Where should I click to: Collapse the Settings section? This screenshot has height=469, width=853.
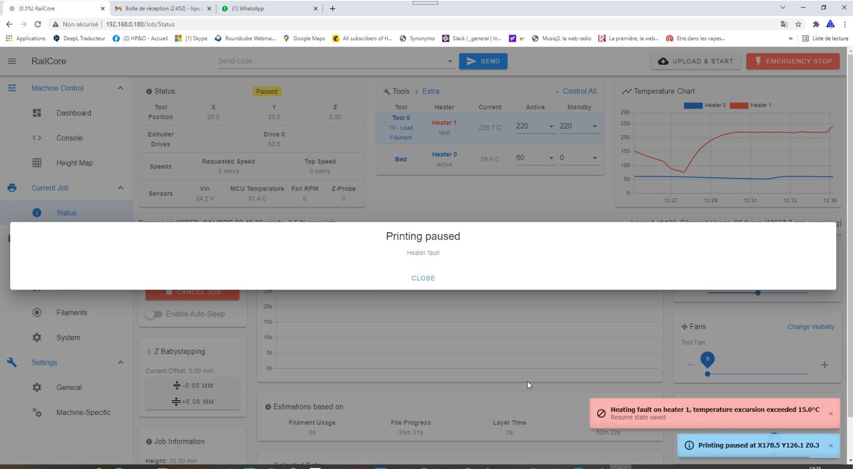pos(120,362)
